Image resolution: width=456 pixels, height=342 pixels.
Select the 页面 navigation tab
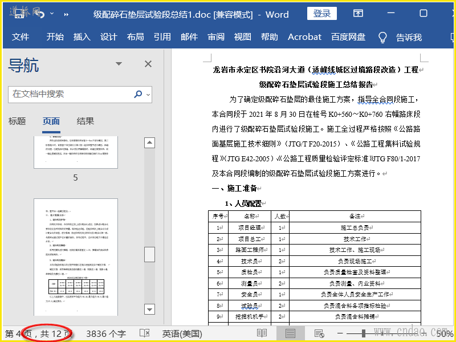pos(51,121)
